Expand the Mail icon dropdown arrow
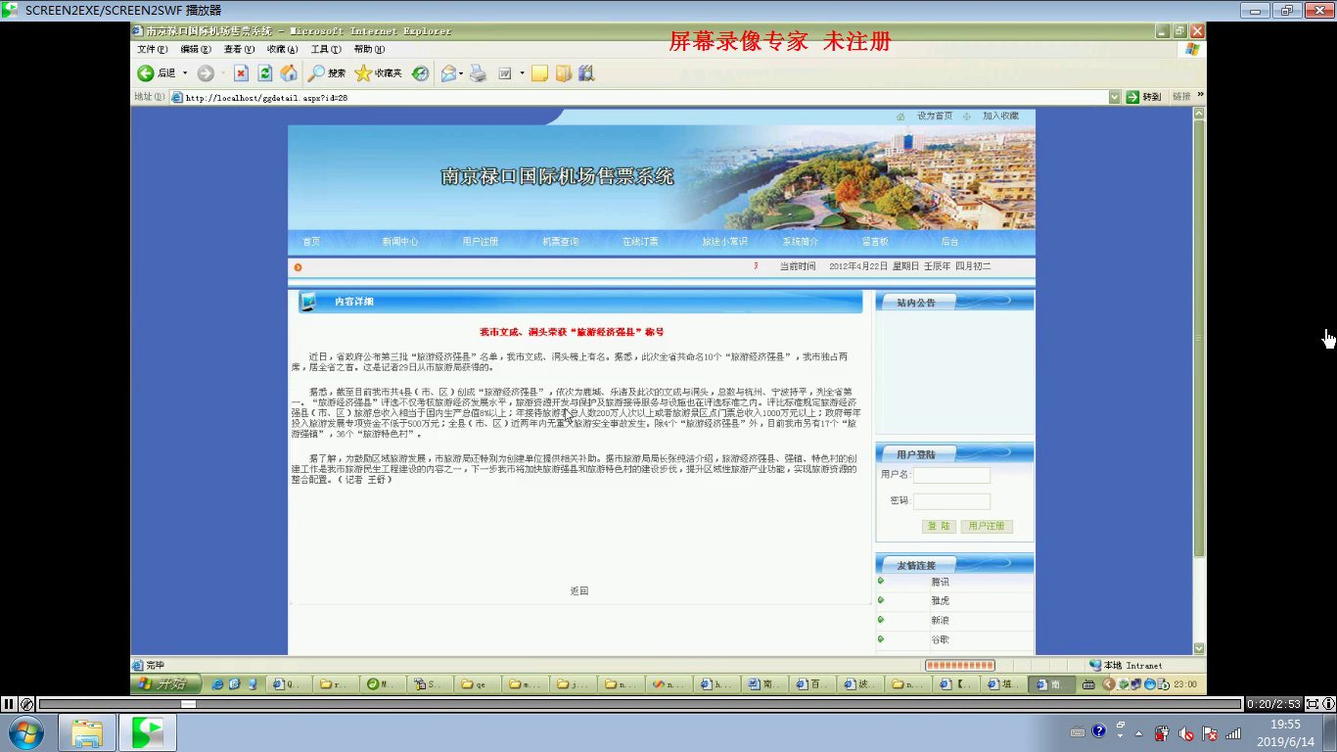1337x752 pixels. 461,73
